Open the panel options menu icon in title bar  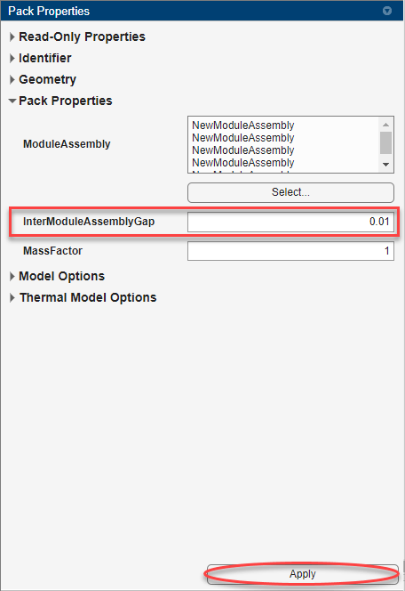pos(387,11)
